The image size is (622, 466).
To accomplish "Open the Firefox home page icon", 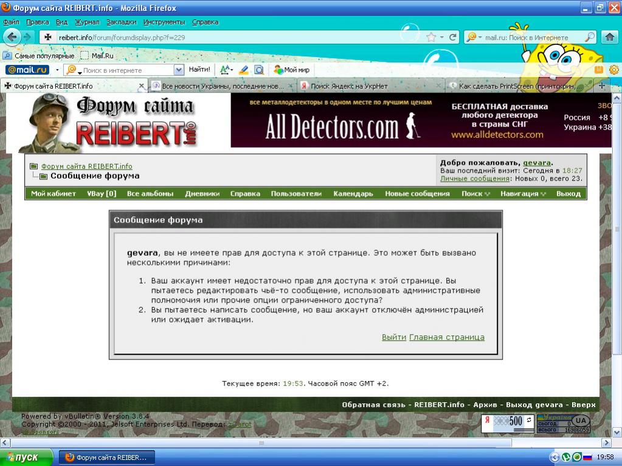I will 609,37.
